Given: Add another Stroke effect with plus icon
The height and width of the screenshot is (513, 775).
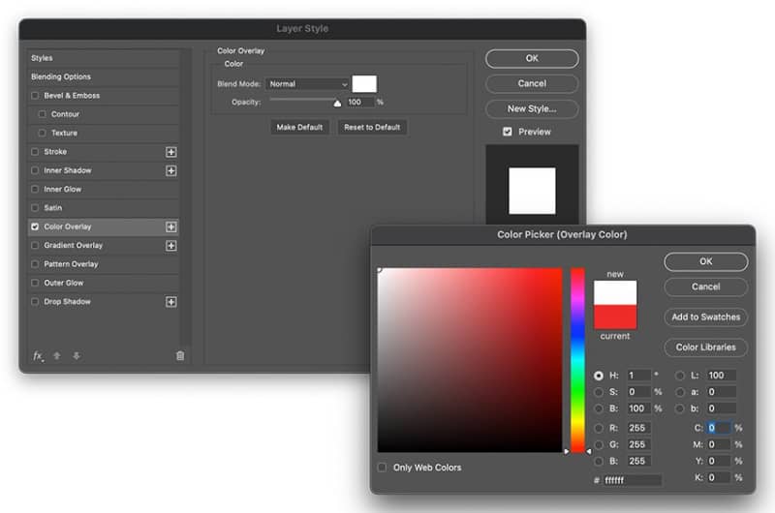Looking at the screenshot, I should pos(171,152).
